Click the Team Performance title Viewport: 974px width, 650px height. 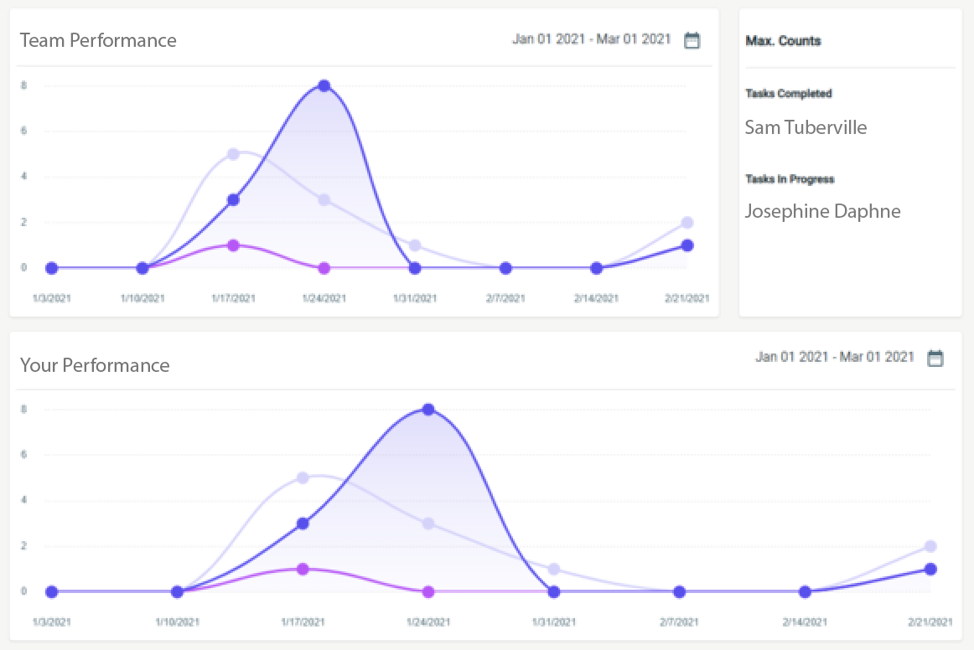[x=98, y=40]
